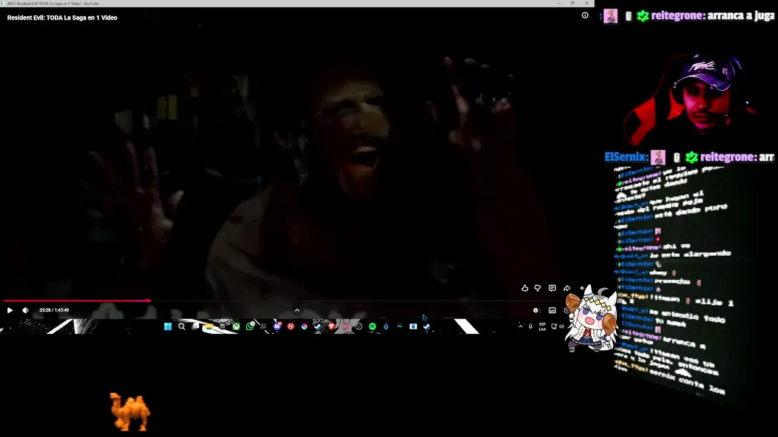The image size is (778, 437).
Task: Open the Brave browser taskbar icon
Action: pyautogui.click(x=331, y=327)
